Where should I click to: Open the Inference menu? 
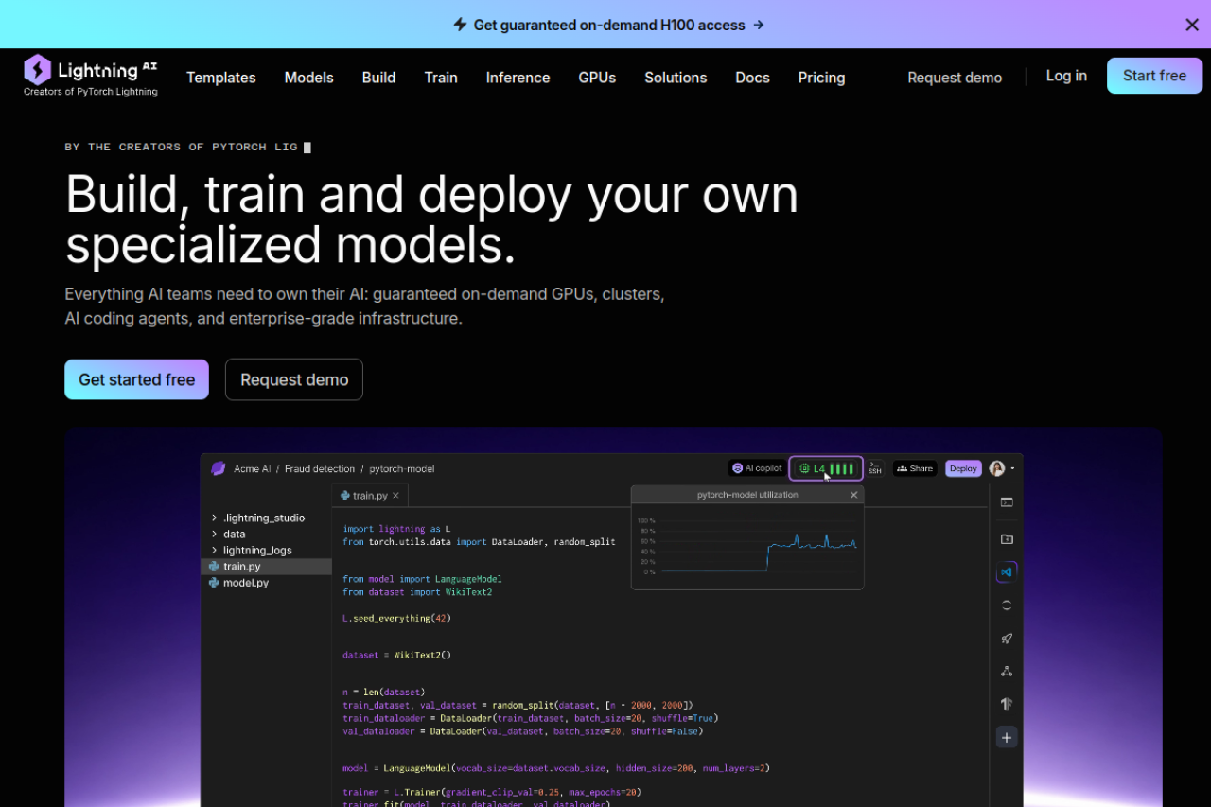[x=518, y=78]
